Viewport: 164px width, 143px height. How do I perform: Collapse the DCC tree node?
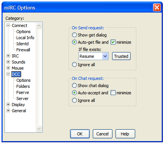click(x=8, y=74)
